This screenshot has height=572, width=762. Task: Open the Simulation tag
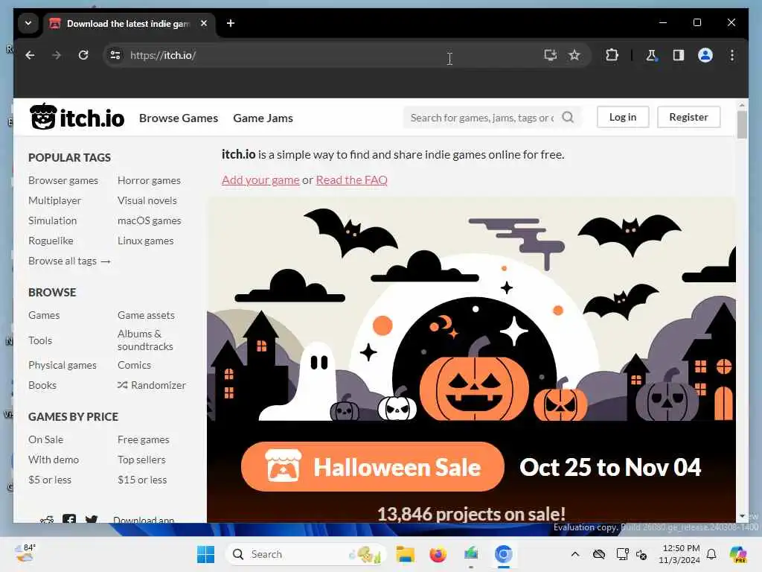[x=53, y=220]
